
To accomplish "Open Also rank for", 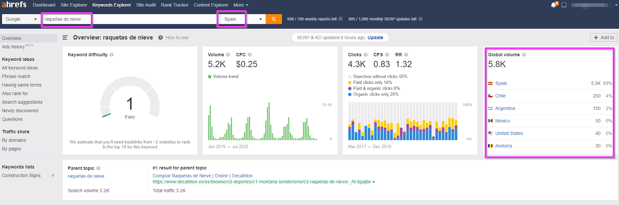I will click(15, 94).
